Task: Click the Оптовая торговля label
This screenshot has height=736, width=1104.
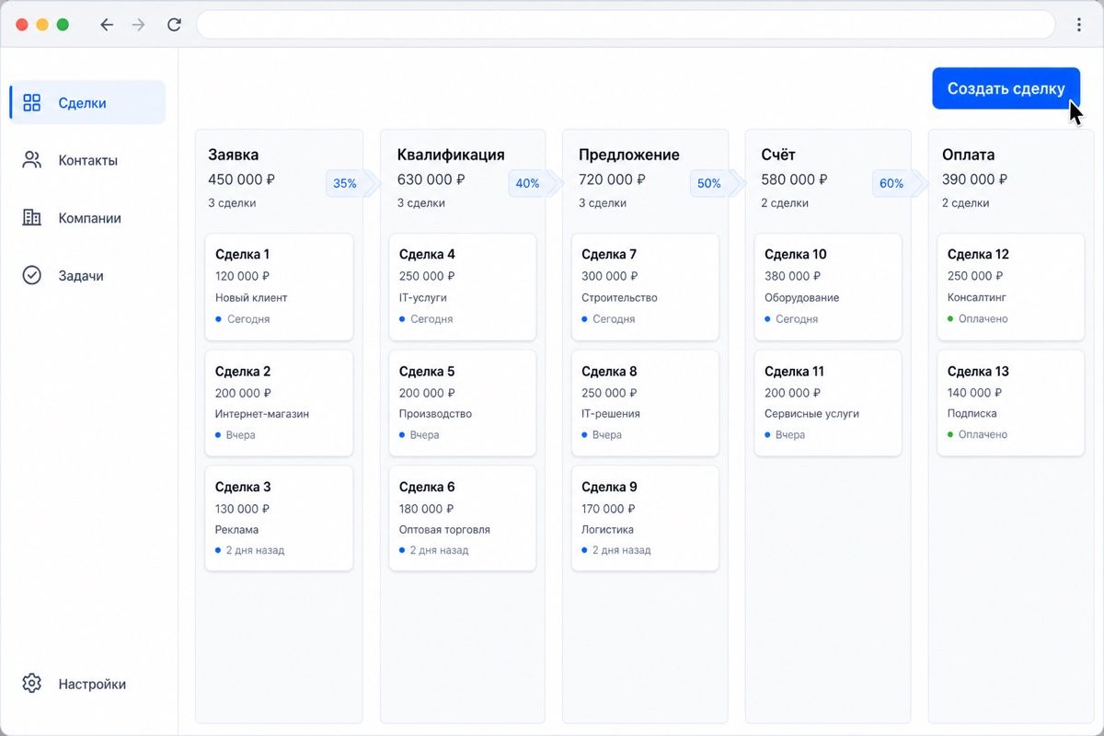Action: pyautogui.click(x=445, y=530)
